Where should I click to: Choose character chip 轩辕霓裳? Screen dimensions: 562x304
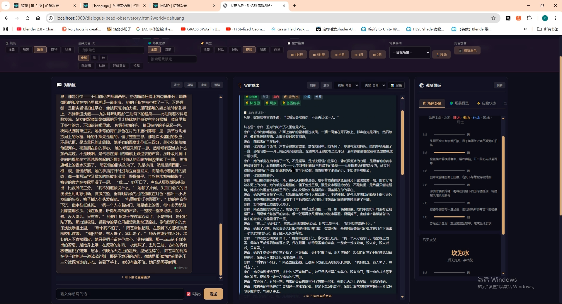point(119,66)
